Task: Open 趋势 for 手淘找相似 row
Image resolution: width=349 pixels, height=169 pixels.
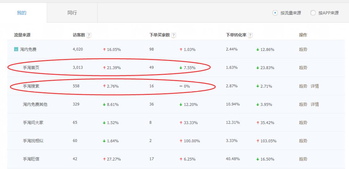Action: click(x=303, y=141)
